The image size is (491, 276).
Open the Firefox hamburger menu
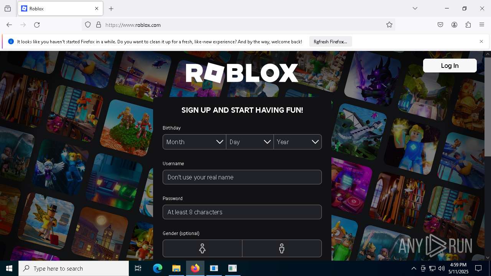point(482,25)
